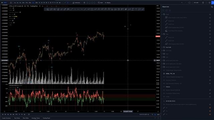
Task: Click the Vol 5.794K legend entry
Action: tap(13, 16)
